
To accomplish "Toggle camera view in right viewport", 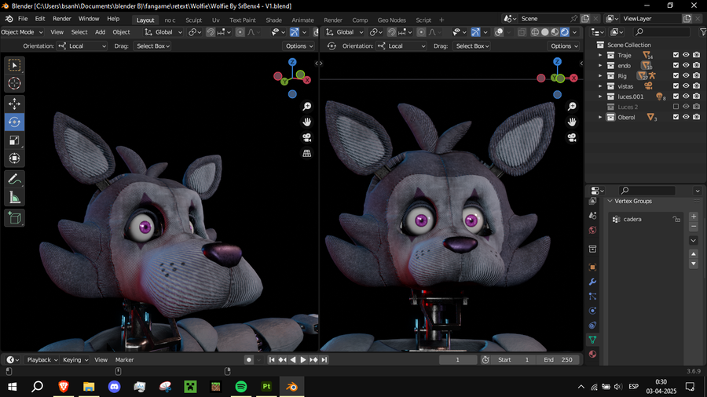I will (572, 138).
